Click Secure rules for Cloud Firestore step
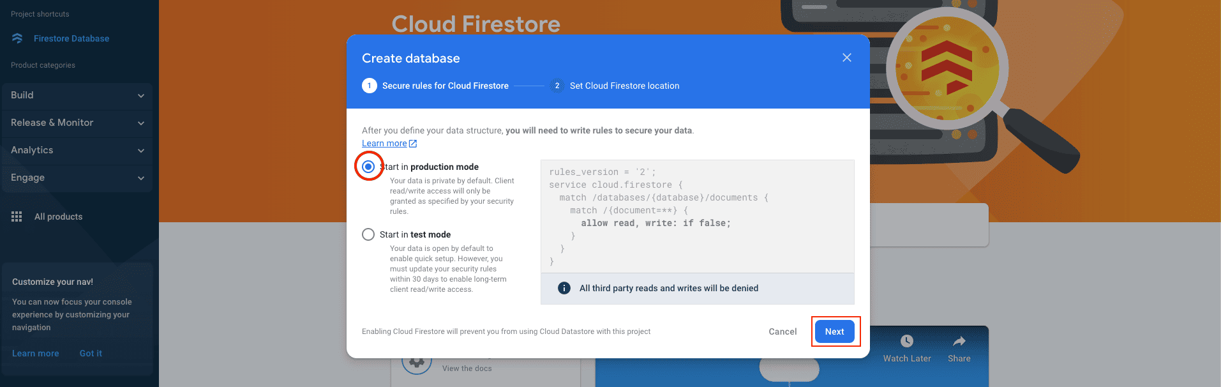The width and height of the screenshot is (1221, 387). (x=446, y=86)
